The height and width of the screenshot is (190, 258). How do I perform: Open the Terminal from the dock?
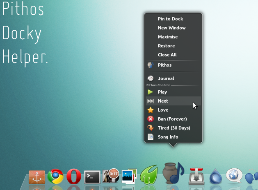click(92, 177)
